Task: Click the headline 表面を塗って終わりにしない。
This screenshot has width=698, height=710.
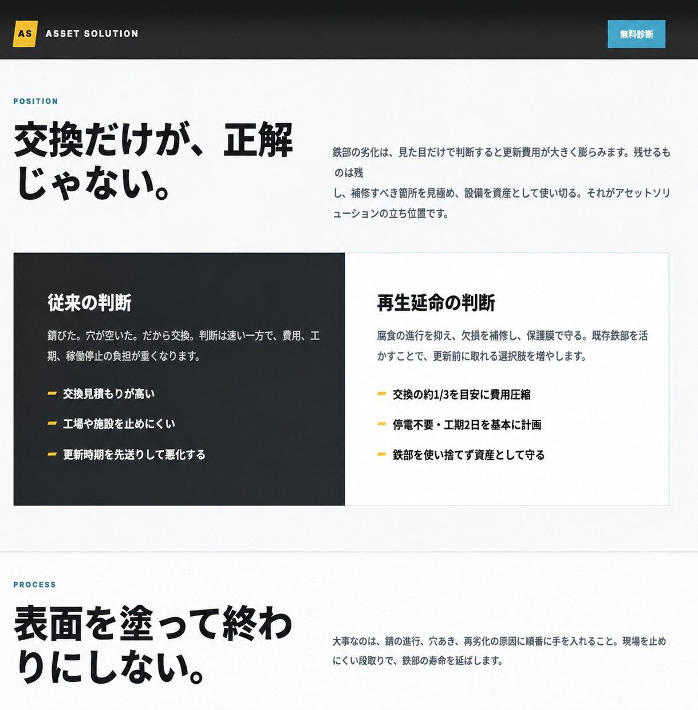Action: pyautogui.click(x=153, y=645)
